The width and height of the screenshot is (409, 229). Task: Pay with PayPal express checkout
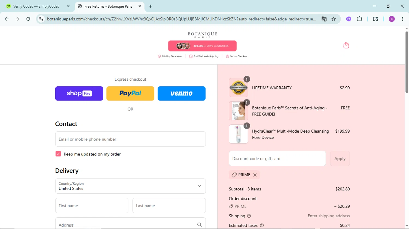pyautogui.click(x=130, y=93)
